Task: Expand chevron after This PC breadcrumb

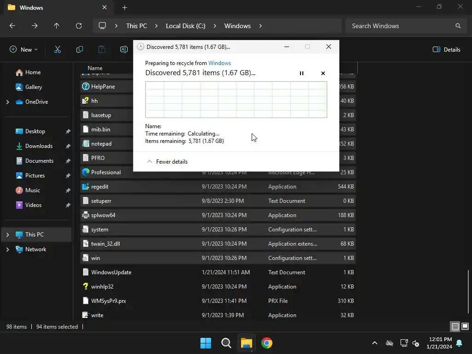Action: pos(156,26)
